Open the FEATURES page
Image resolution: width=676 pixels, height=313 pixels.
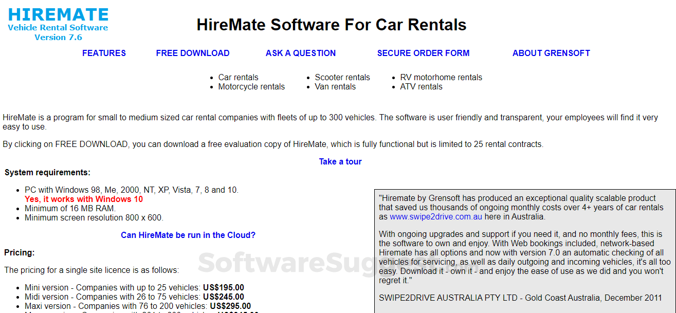104,53
